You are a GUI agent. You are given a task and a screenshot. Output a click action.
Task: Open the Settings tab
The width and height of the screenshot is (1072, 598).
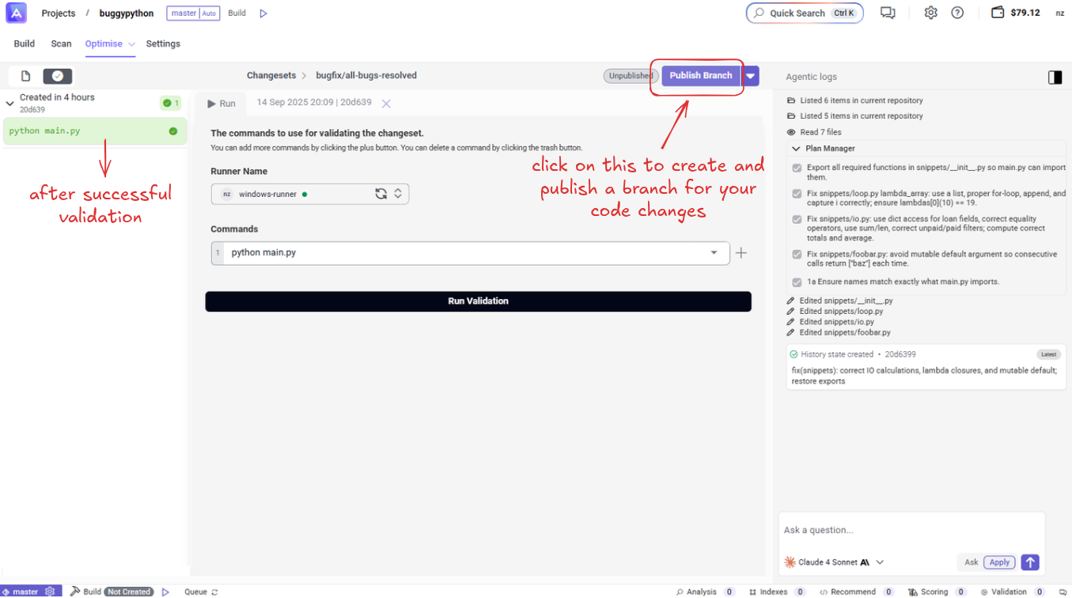[x=163, y=44]
